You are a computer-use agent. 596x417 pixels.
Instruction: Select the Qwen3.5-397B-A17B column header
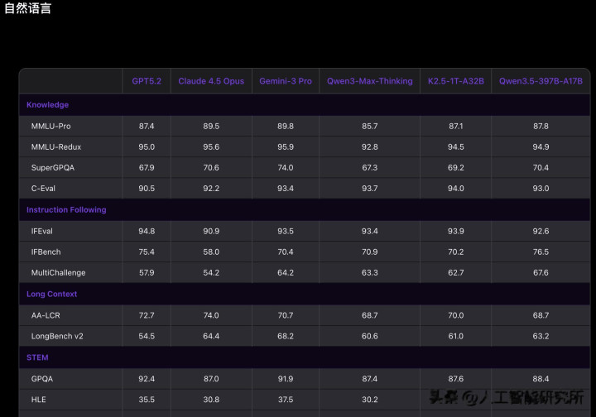(541, 81)
